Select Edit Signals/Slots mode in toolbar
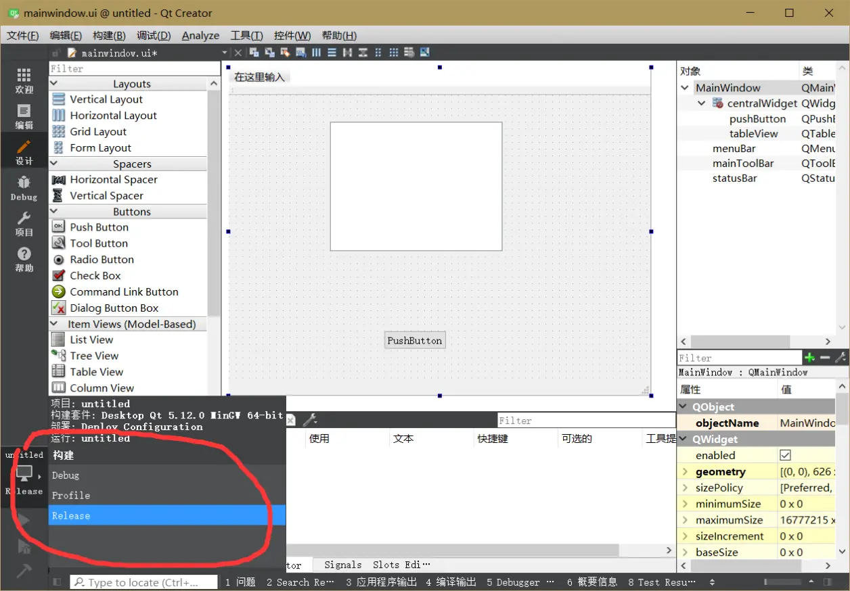 click(270, 53)
